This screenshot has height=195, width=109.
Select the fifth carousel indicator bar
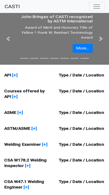click(65, 58)
